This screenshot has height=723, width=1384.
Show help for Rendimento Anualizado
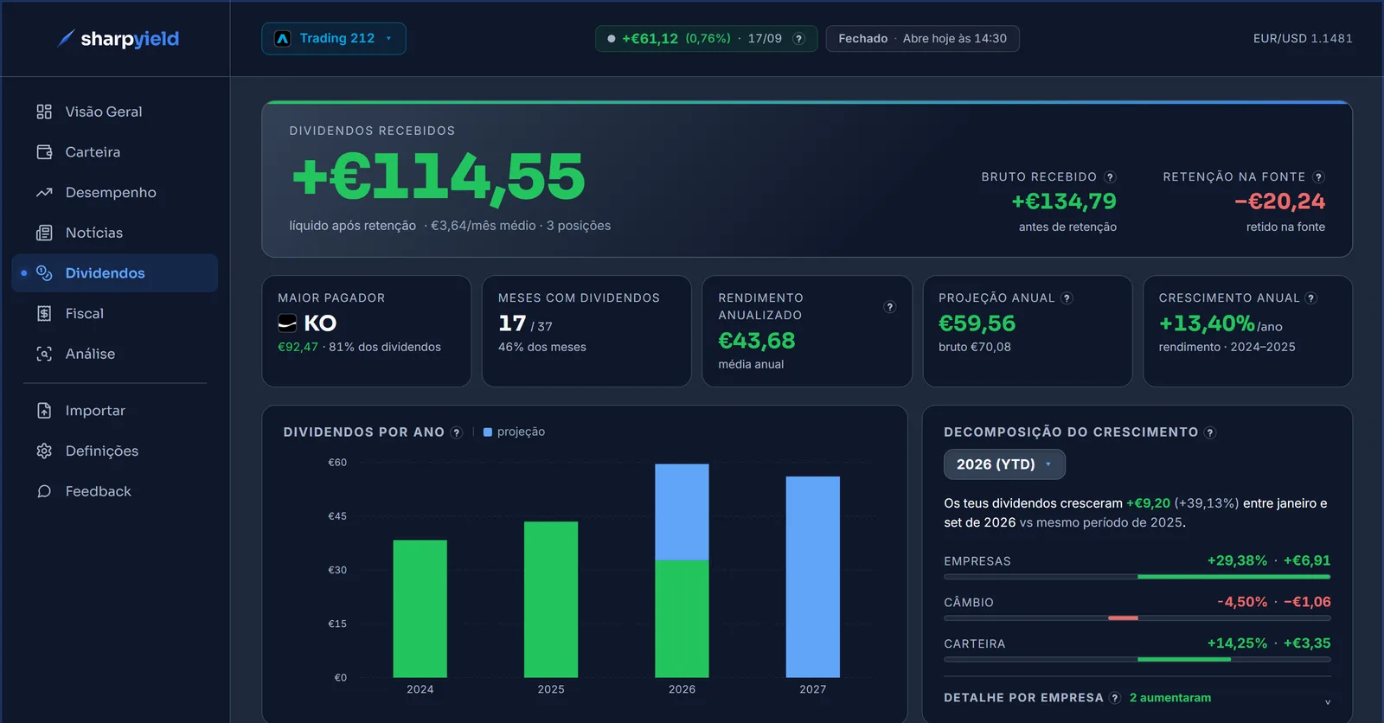tap(889, 307)
